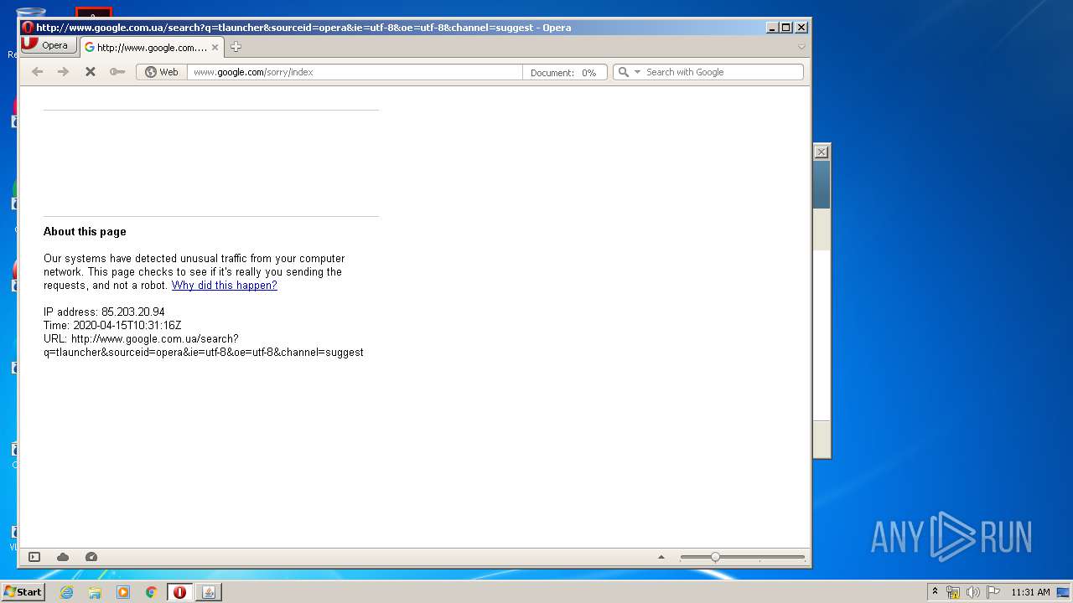Focus the address bar with google.com/sorry/index
Image resolution: width=1073 pixels, height=603 pixels.
point(355,72)
